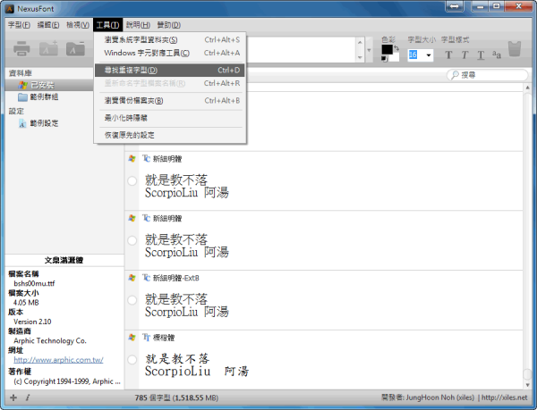Image resolution: width=537 pixels, height=410 pixels.
Task: Open font size dropdown arrow
Action: pos(428,55)
